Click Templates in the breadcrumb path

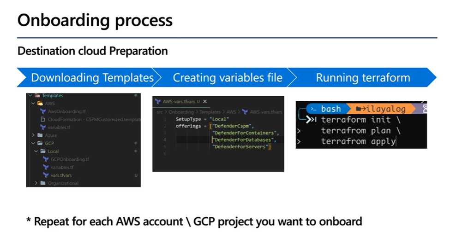[x=210, y=112]
